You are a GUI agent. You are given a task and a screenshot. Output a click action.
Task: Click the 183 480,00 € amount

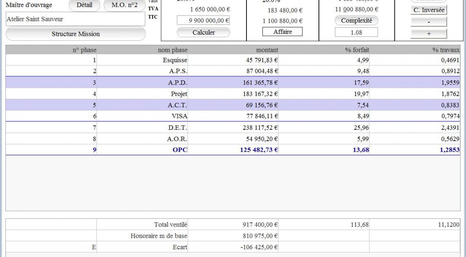click(285, 10)
